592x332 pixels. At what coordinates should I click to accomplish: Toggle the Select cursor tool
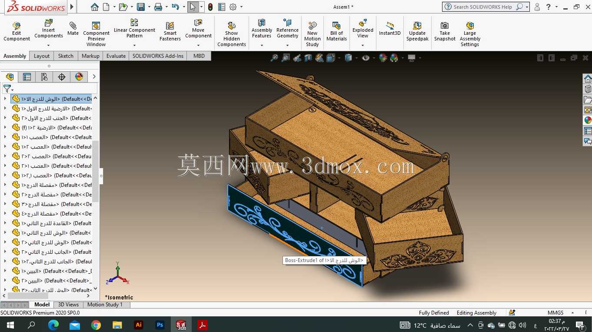pyautogui.click(x=193, y=7)
